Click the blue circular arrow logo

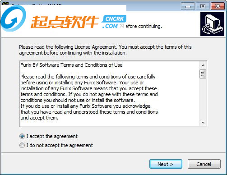[14, 18]
